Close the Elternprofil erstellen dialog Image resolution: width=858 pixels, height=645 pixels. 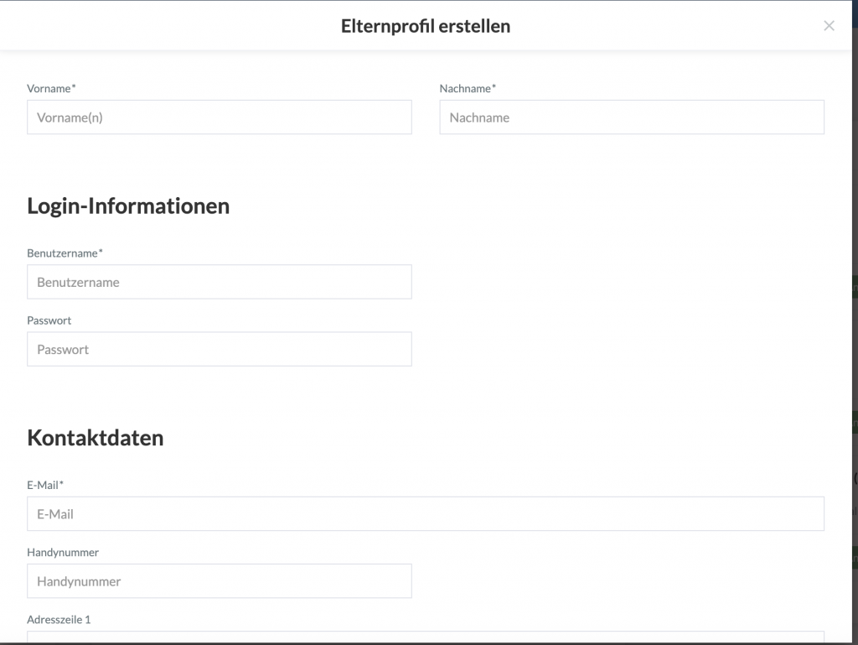829,26
